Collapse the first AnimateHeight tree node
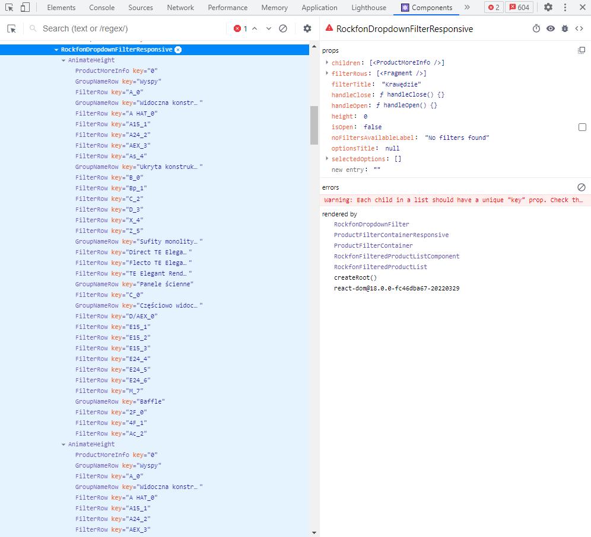 coord(64,60)
